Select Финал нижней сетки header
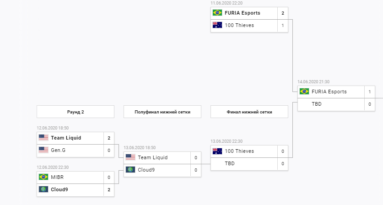The image size is (383, 205). coord(249,112)
